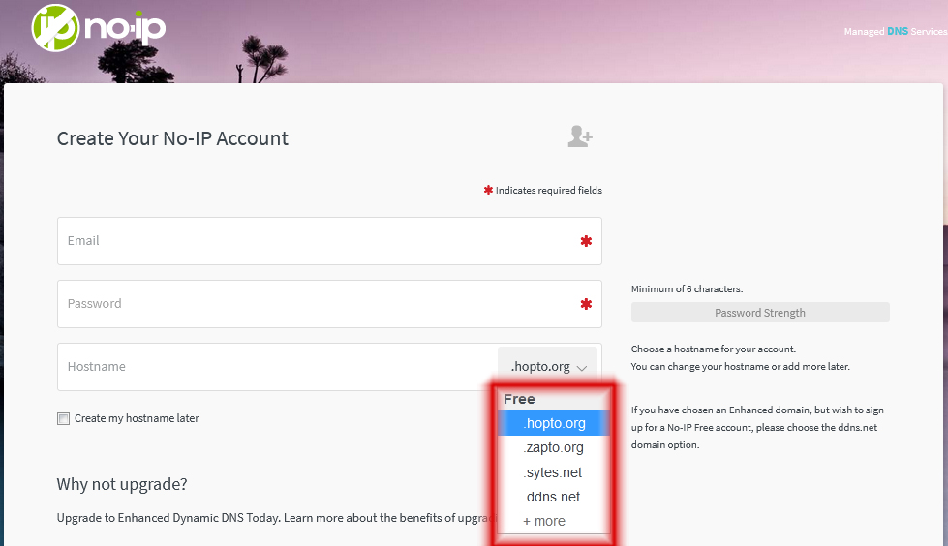Screen dimensions: 948x546
Task: Check Create my hostname later
Action: click(64, 418)
